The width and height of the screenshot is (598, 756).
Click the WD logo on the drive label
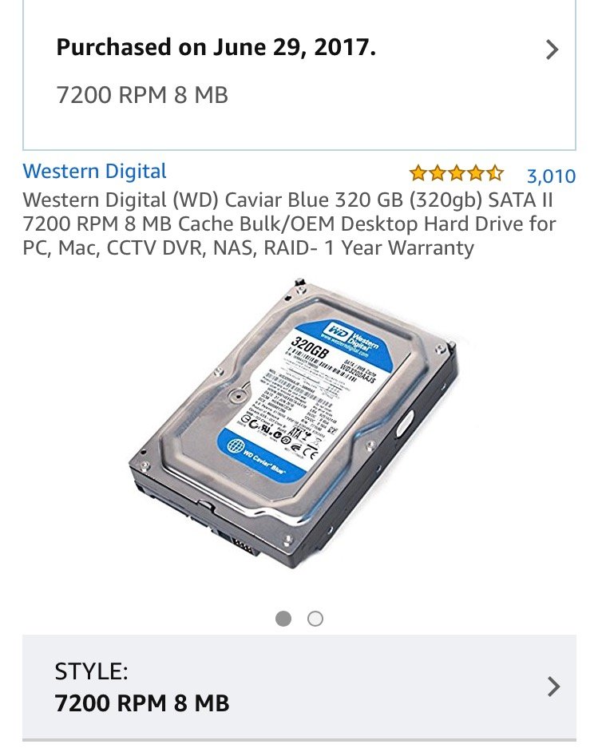tap(337, 331)
